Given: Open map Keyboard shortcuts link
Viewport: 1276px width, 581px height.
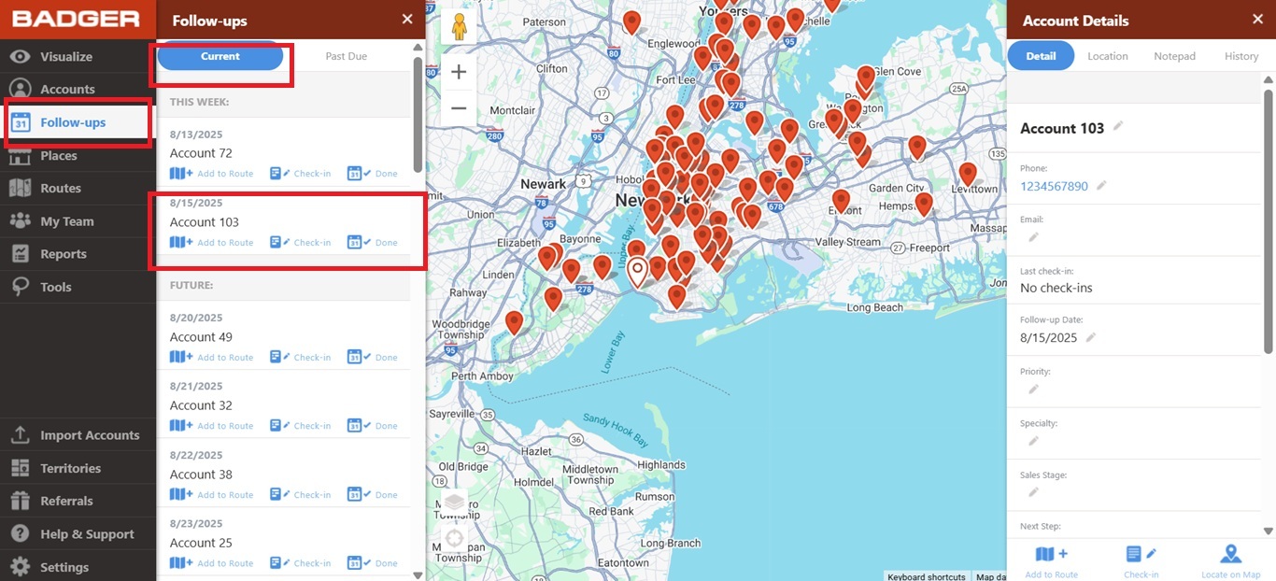Looking at the screenshot, I should 927,576.
